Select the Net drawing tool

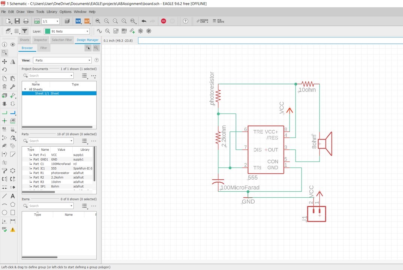(4, 112)
